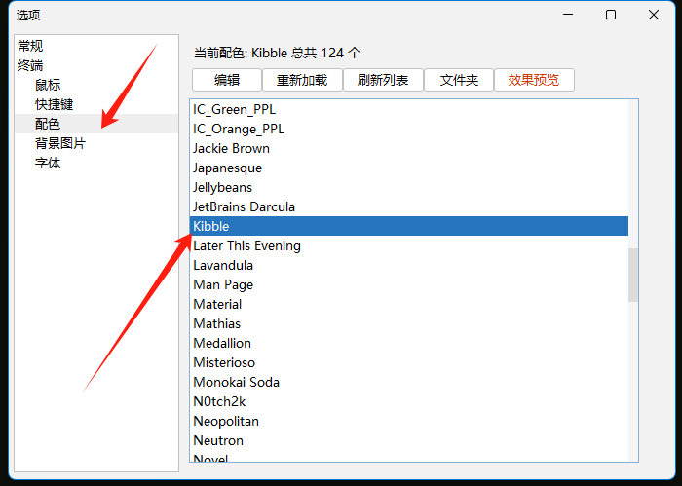Click the 效果预览 button
Screen dimensions: 682x486
click(x=534, y=80)
